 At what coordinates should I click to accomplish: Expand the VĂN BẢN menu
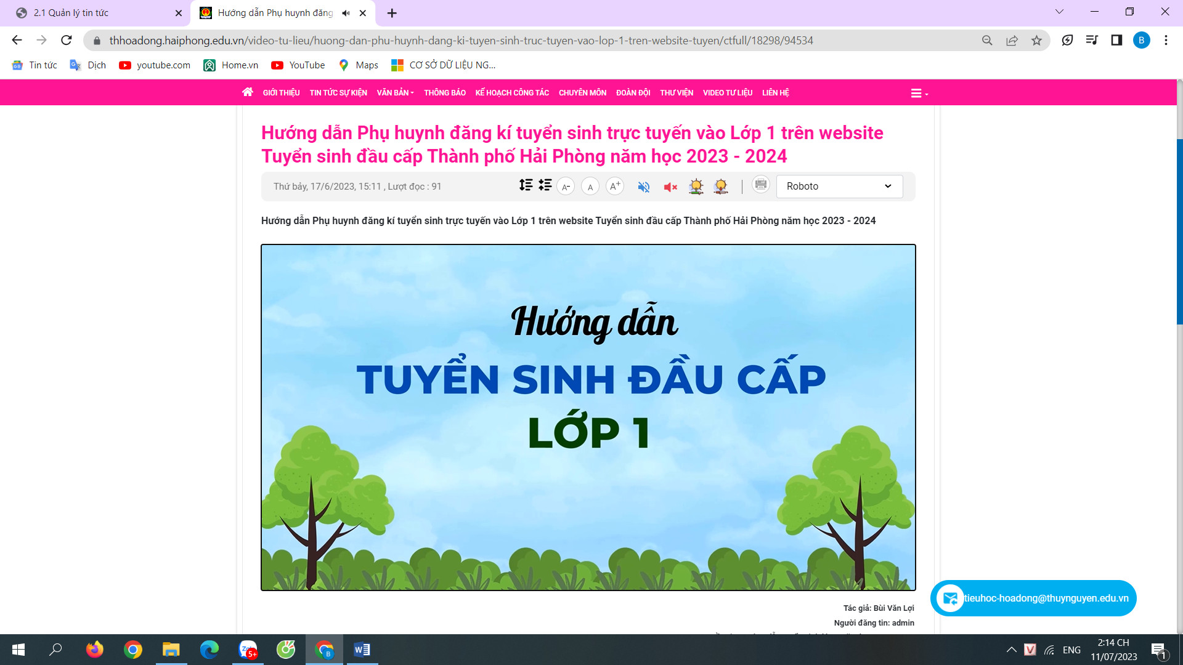395,93
